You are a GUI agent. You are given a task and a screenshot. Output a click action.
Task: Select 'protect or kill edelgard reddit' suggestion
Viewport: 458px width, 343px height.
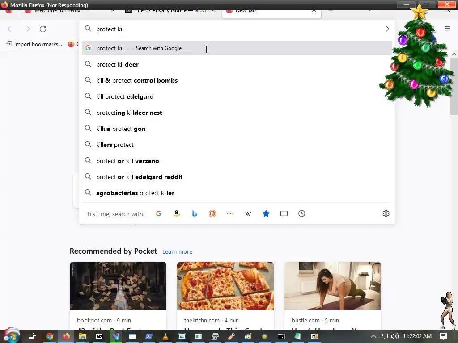click(x=237, y=177)
